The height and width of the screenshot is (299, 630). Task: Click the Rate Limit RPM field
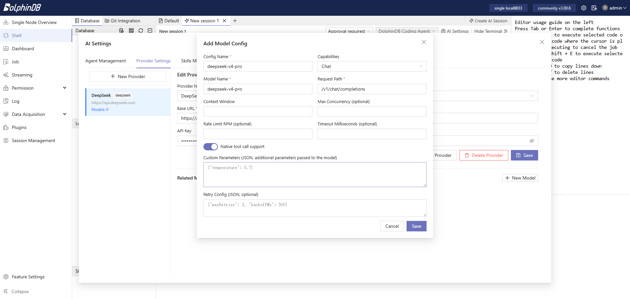[x=258, y=134]
